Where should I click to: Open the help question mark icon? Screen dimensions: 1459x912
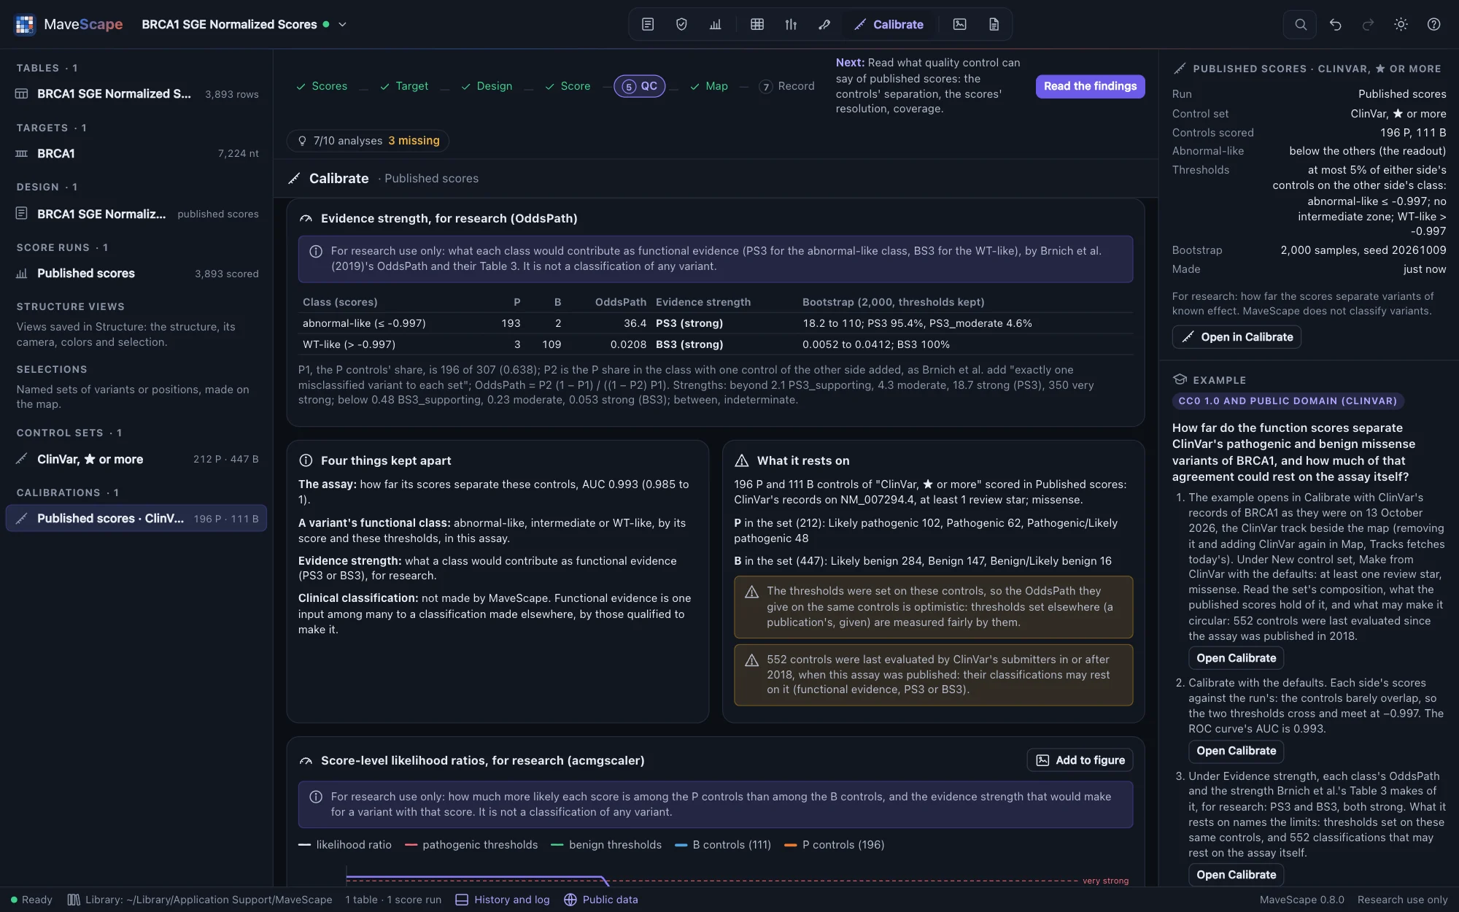[1433, 24]
